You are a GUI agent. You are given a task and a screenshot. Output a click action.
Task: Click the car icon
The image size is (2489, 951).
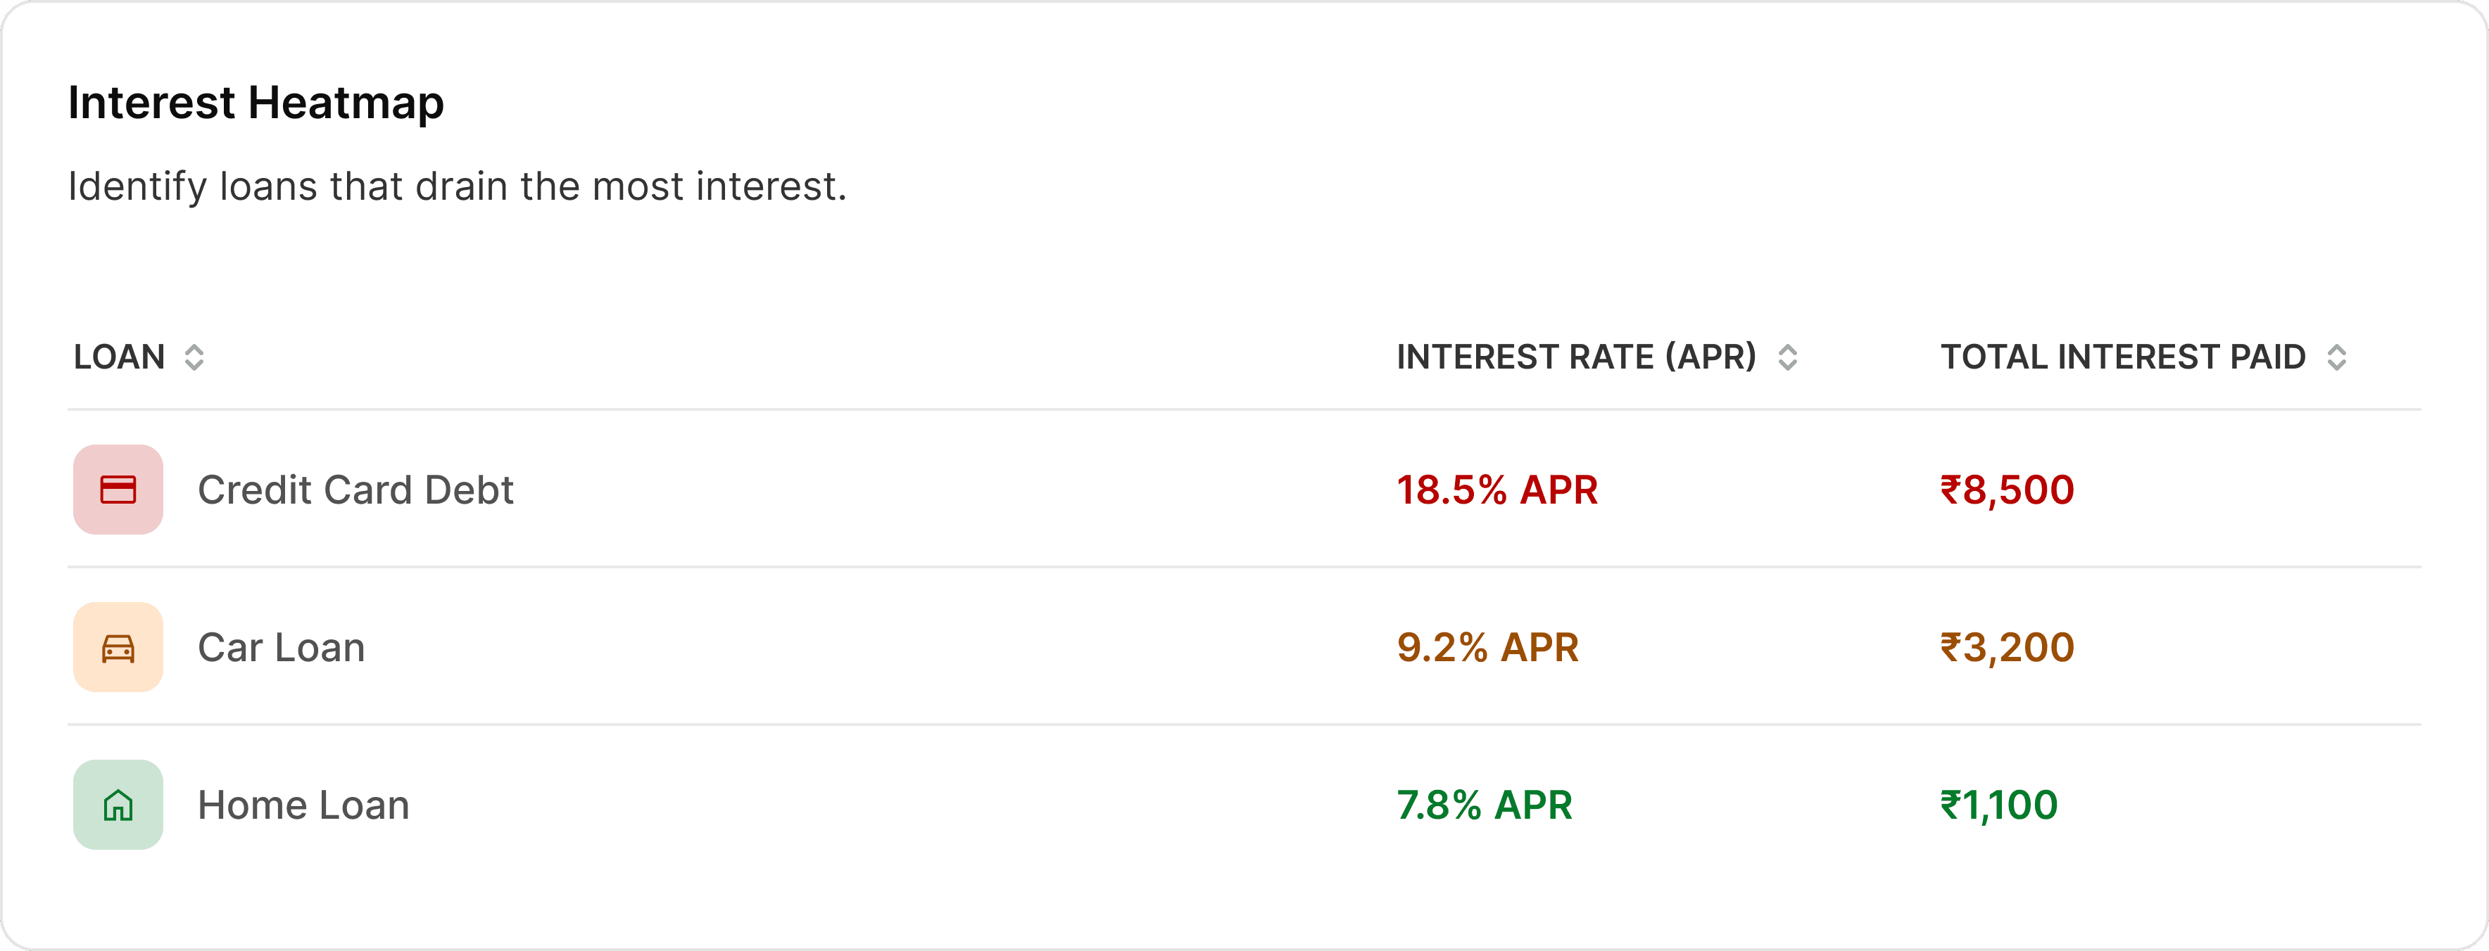click(x=118, y=647)
